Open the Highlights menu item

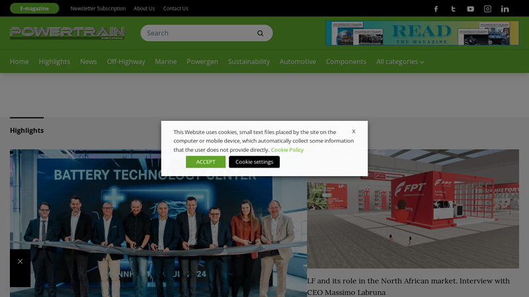pos(54,61)
